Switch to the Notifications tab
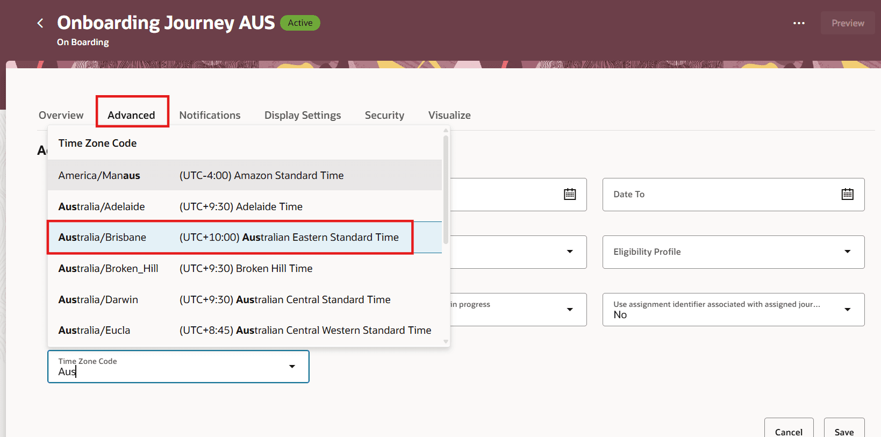 click(x=210, y=115)
